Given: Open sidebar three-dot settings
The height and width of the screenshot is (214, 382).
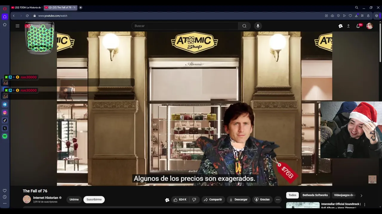Looking at the screenshot, I should pyautogui.click(x=4, y=203).
